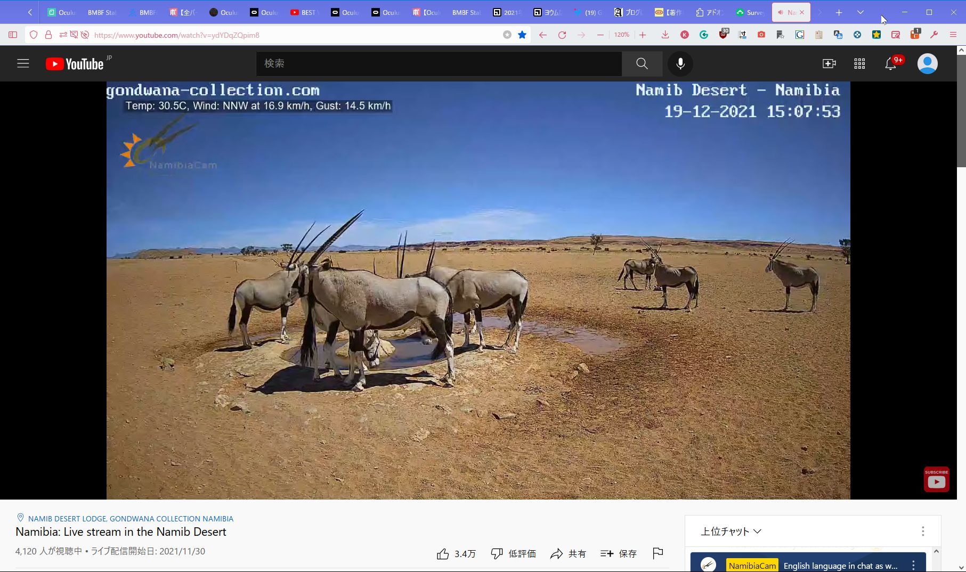Switch to the SurveyMonkey browser tab
This screenshot has height=572, width=966.
(750, 12)
